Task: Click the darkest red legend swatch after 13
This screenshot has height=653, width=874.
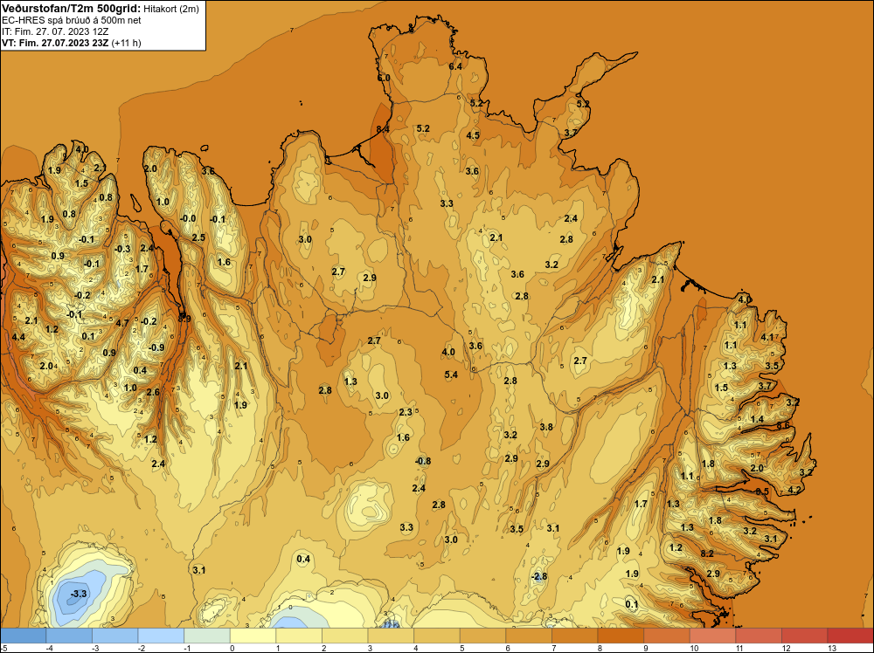Action: [x=850, y=636]
